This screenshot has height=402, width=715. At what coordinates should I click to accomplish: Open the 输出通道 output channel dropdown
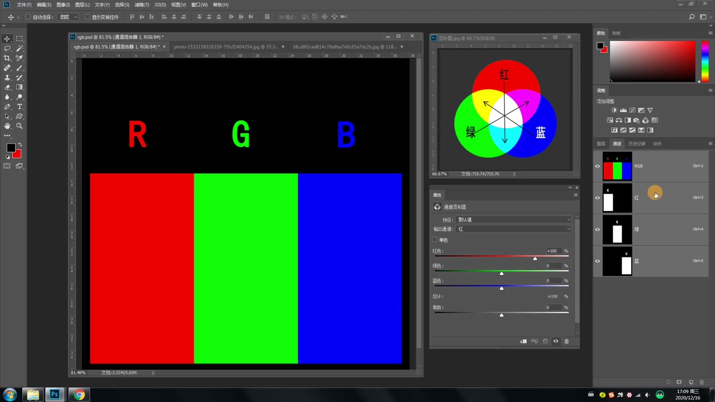pyautogui.click(x=514, y=229)
